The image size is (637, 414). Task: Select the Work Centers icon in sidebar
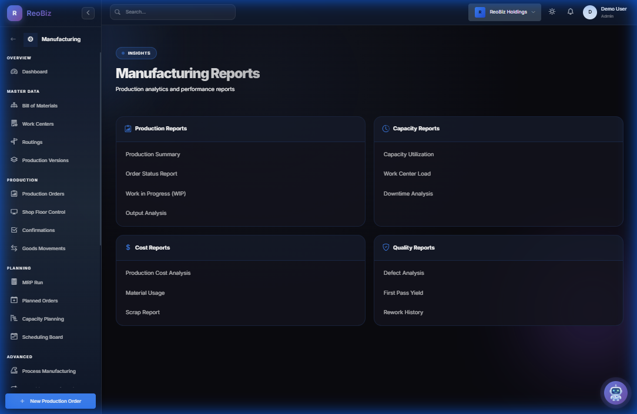tap(13, 123)
